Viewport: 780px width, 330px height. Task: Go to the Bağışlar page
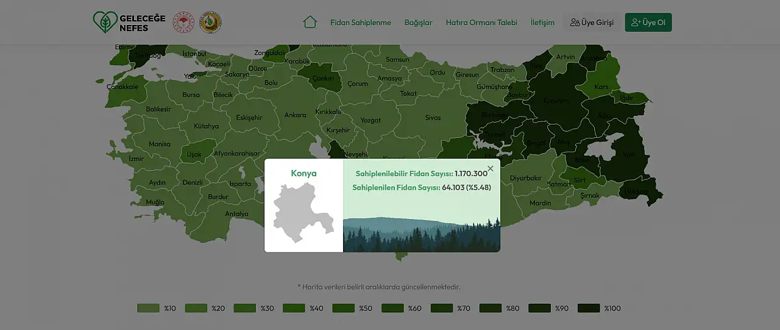[x=418, y=23]
